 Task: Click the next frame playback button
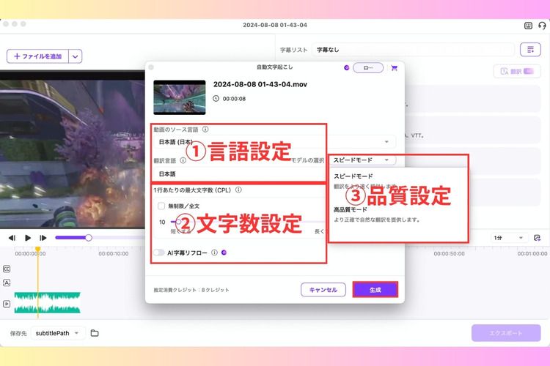point(43,238)
